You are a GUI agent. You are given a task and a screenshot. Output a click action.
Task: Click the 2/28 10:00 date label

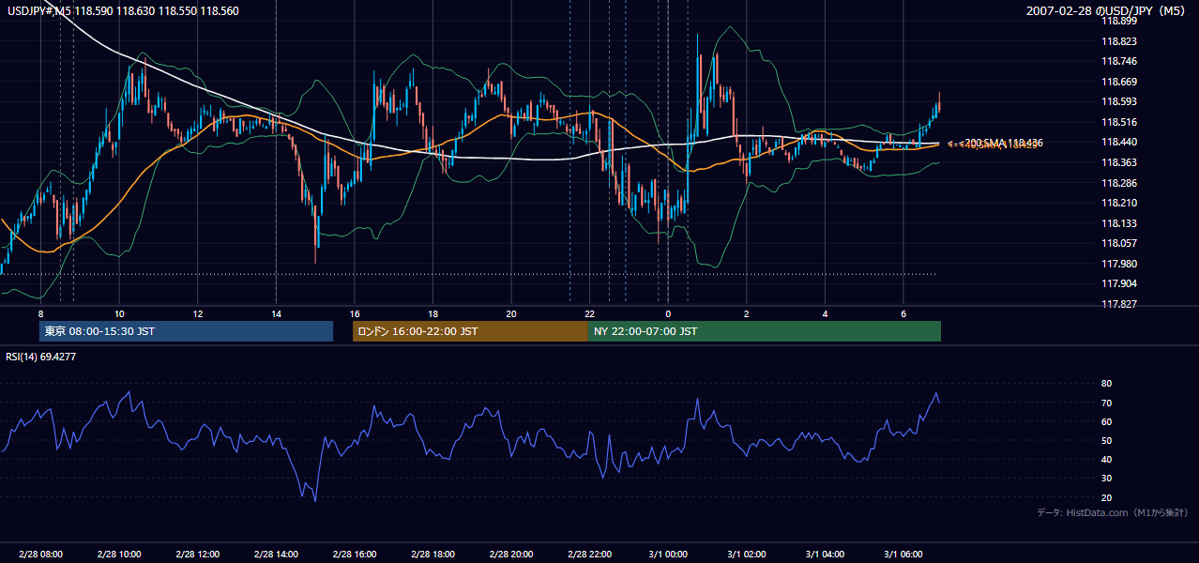click(x=119, y=555)
